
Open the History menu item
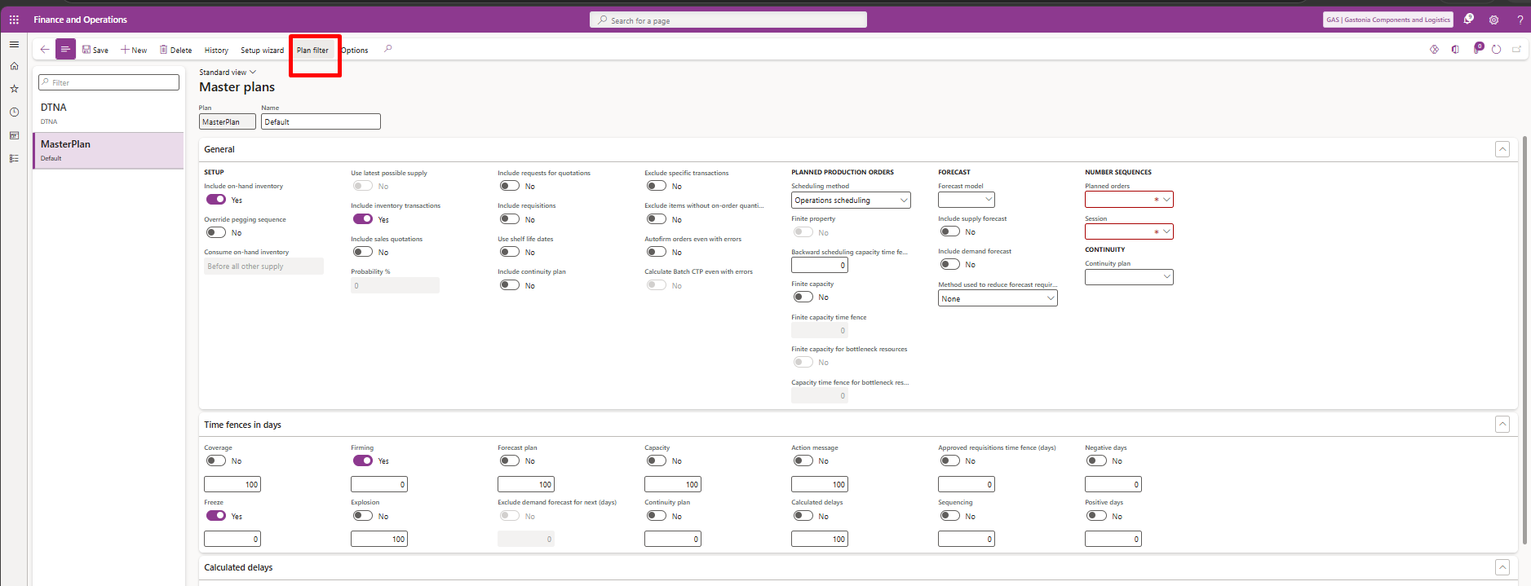coord(216,50)
